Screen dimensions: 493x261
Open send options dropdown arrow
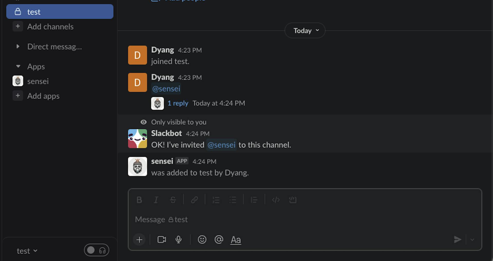[472, 240]
